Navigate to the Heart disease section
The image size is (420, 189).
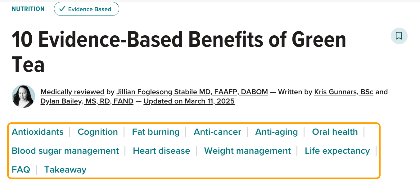coord(161,151)
